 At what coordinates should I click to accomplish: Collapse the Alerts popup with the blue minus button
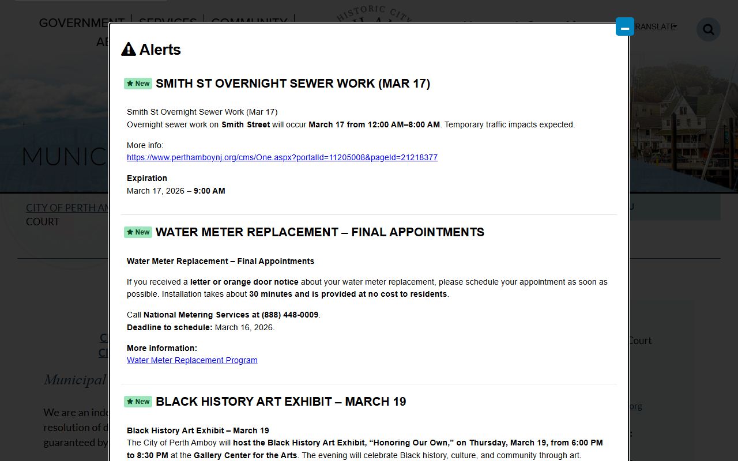click(624, 27)
